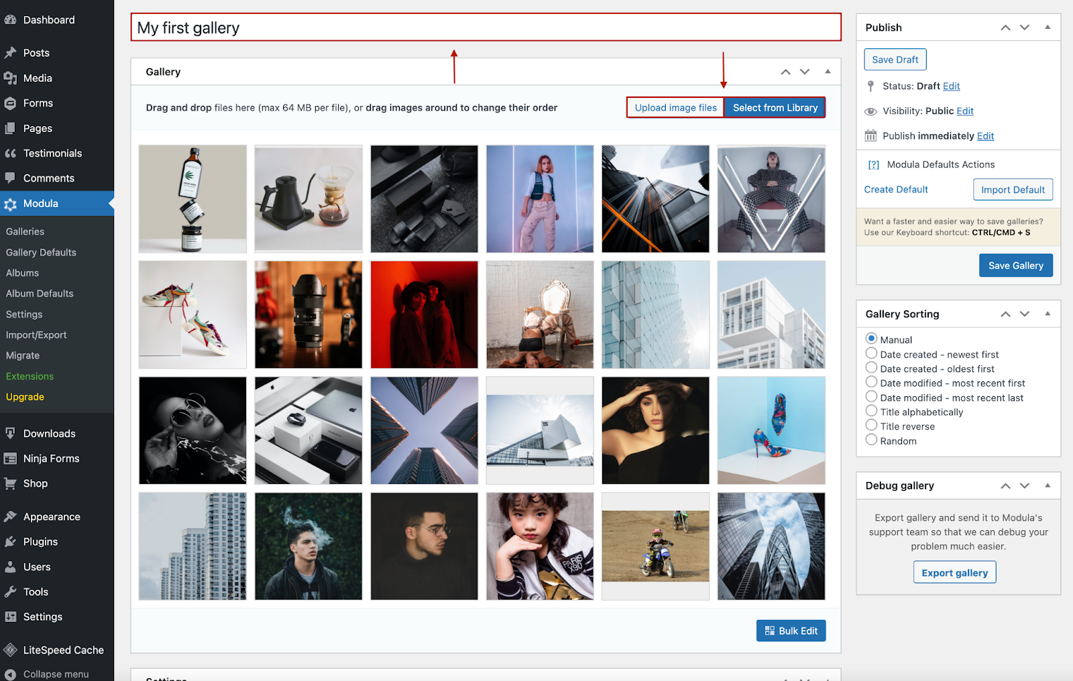1073x681 pixels.
Task: Open the Upgrade submenu item
Action: (25, 397)
